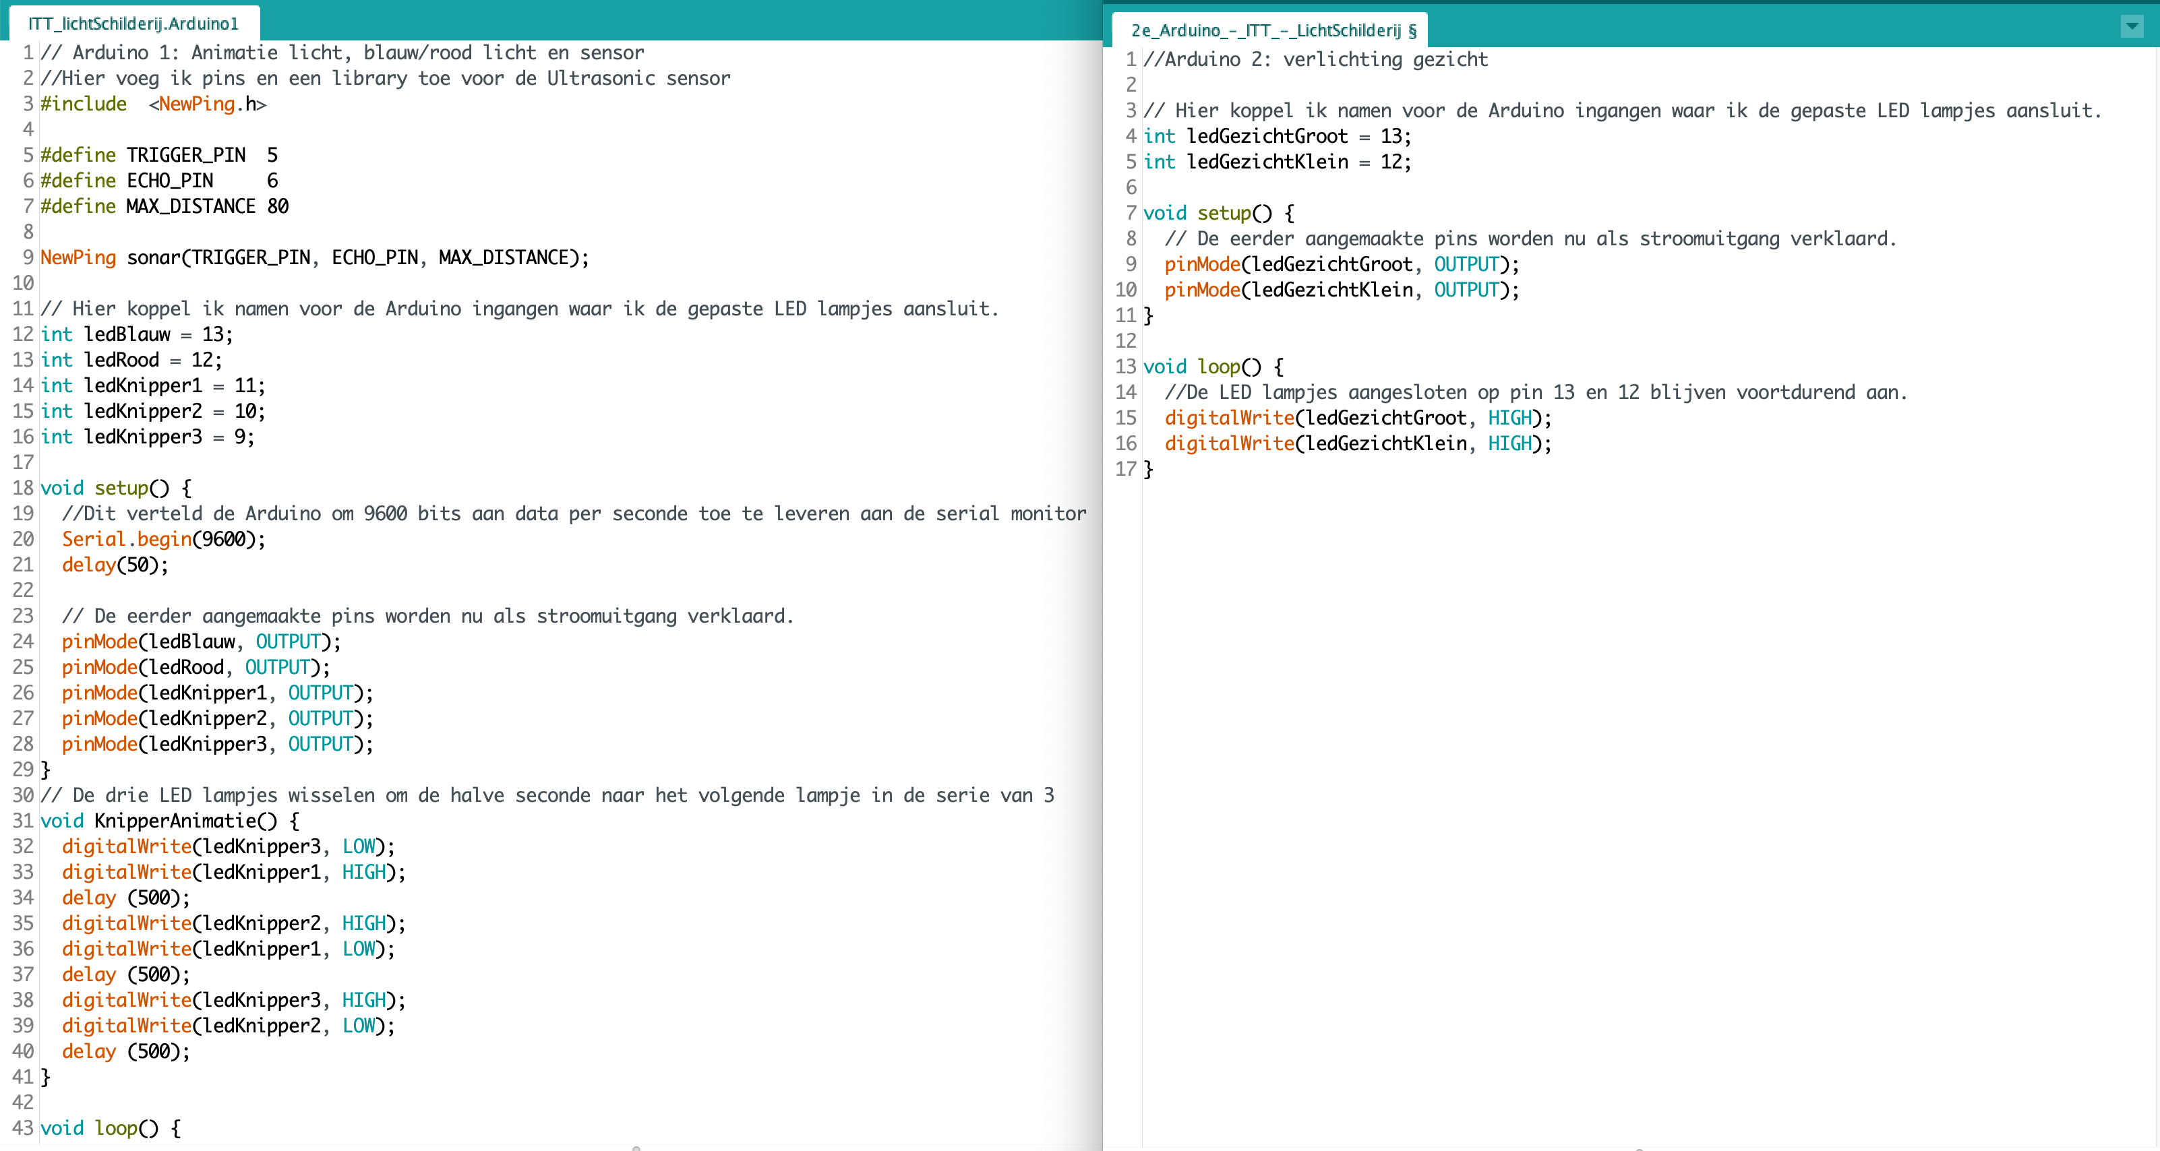The height and width of the screenshot is (1151, 2160).
Task: Click 'void loop() {' in the right window
Action: pyautogui.click(x=1213, y=367)
